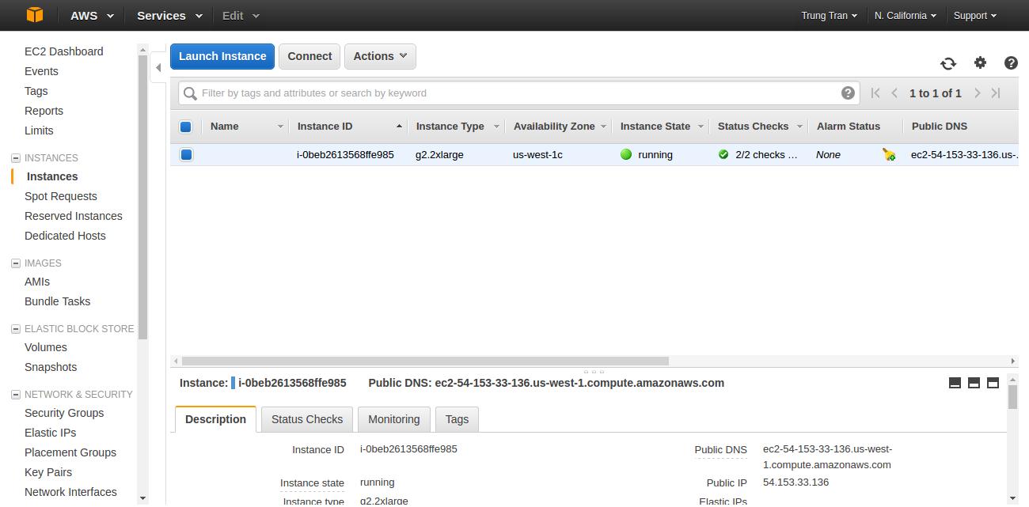Click the table horizontal scrollbar thumb
The image size is (1029, 507).
click(x=425, y=361)
